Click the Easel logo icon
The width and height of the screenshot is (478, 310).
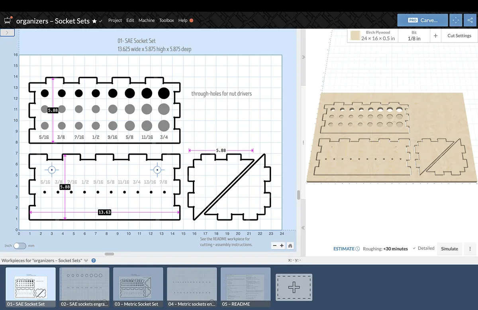(8, 21)
